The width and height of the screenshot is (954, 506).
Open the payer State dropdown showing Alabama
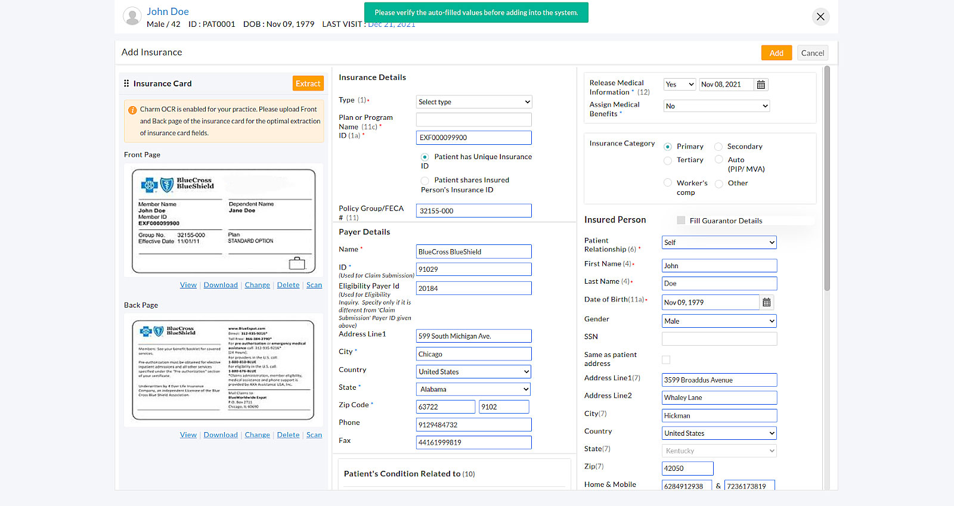tap(473, 389)
